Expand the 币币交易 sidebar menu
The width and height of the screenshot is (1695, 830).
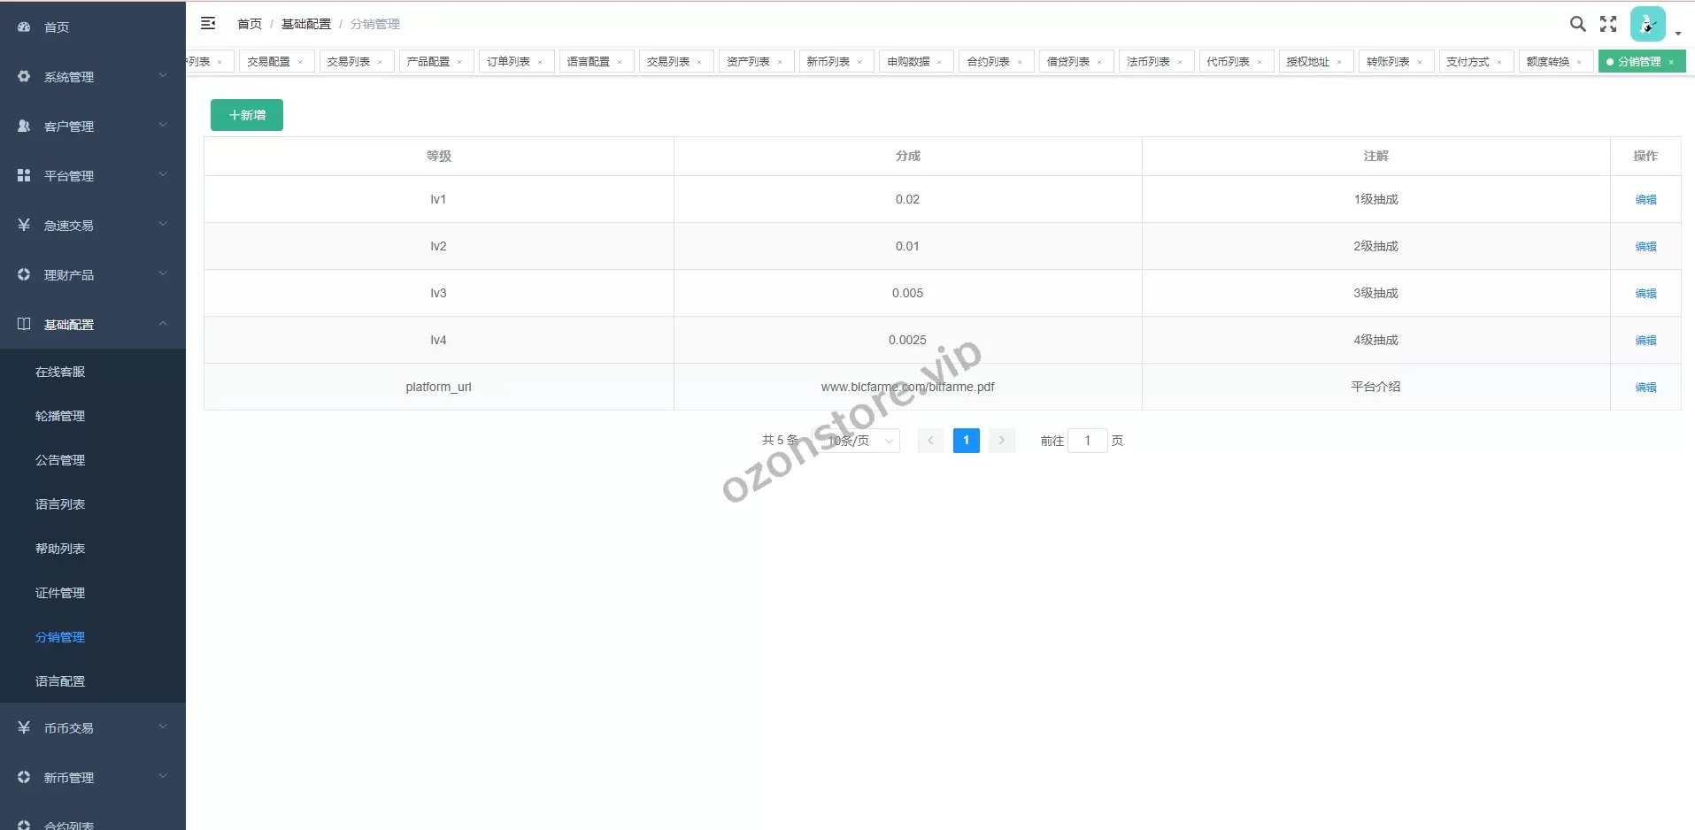tap(93, 728)
